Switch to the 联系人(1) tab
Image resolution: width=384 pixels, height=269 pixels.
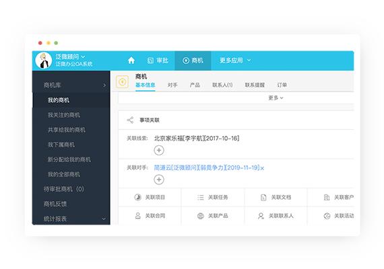tap(222, 85)
